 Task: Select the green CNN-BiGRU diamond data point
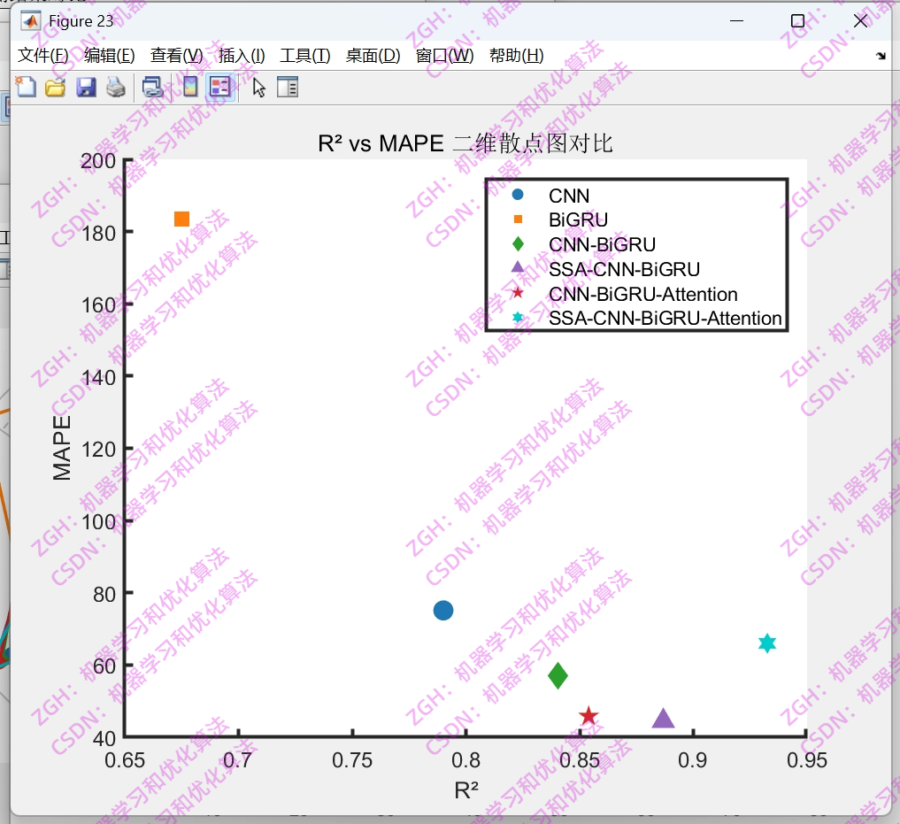coord(558,675)
